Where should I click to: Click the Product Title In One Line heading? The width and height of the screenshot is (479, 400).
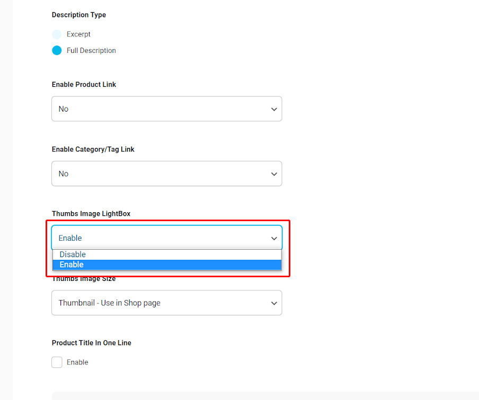coord(92,343)
